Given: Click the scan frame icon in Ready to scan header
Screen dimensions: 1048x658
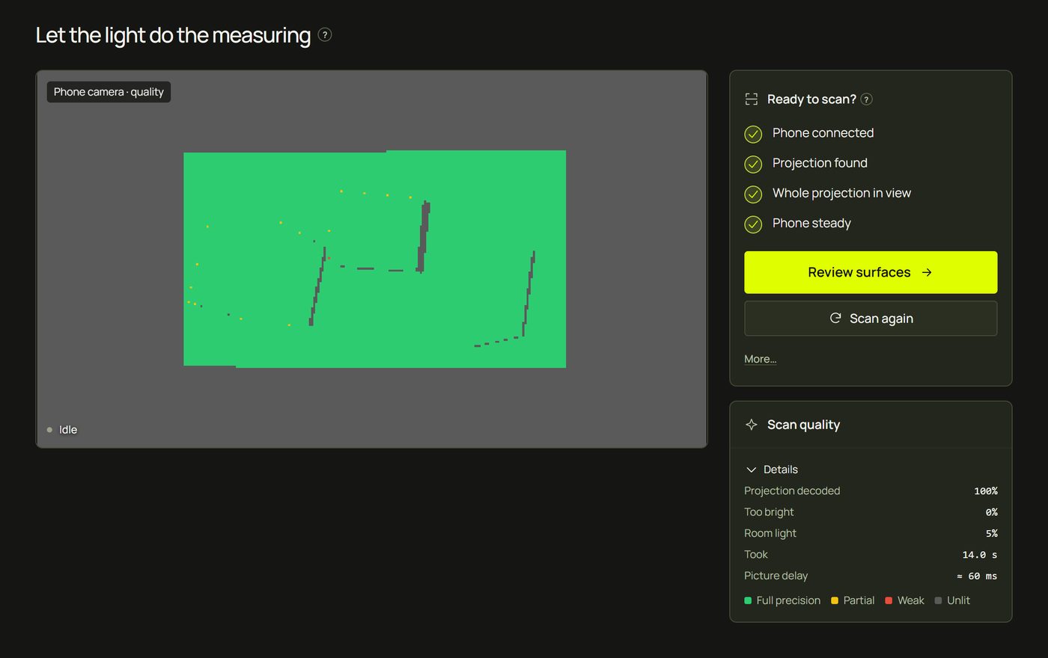Looking at the screenshot, I should 752,99.
